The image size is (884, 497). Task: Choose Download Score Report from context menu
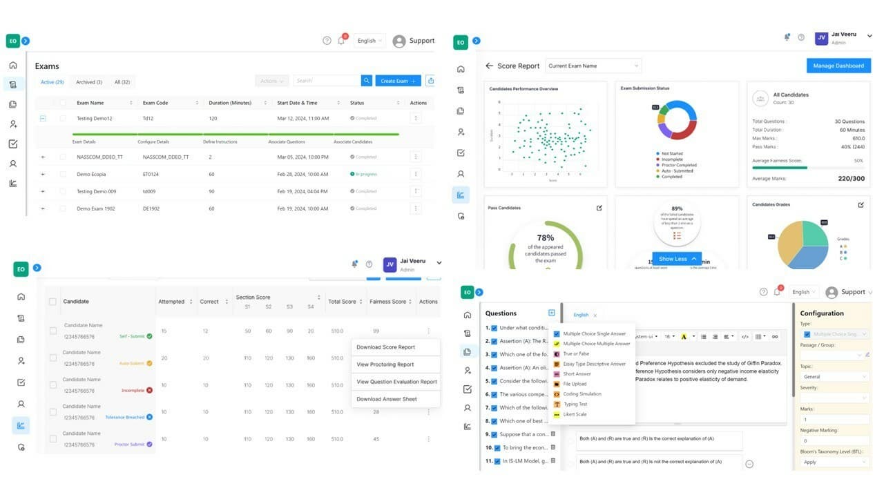[385, 347]
